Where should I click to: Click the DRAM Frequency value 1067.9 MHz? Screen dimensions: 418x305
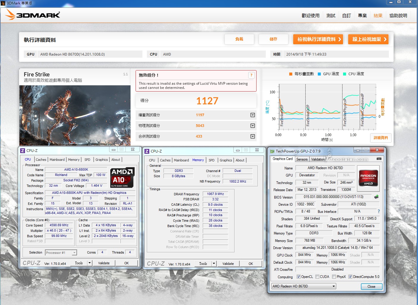click(x=216, y=194)
